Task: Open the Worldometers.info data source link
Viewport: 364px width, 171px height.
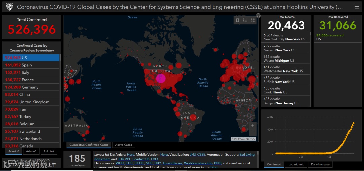Action: point(198,163)
